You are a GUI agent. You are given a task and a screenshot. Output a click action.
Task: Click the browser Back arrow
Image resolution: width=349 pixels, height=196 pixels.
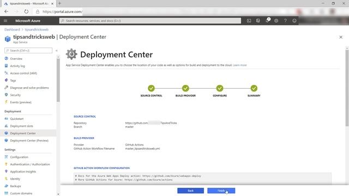[x=6, y=11]
